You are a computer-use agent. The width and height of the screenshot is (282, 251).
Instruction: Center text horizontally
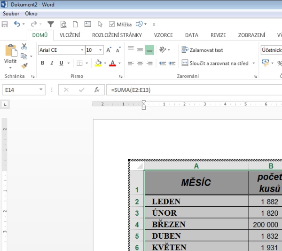pyautogui.click(x=140, y=63)
